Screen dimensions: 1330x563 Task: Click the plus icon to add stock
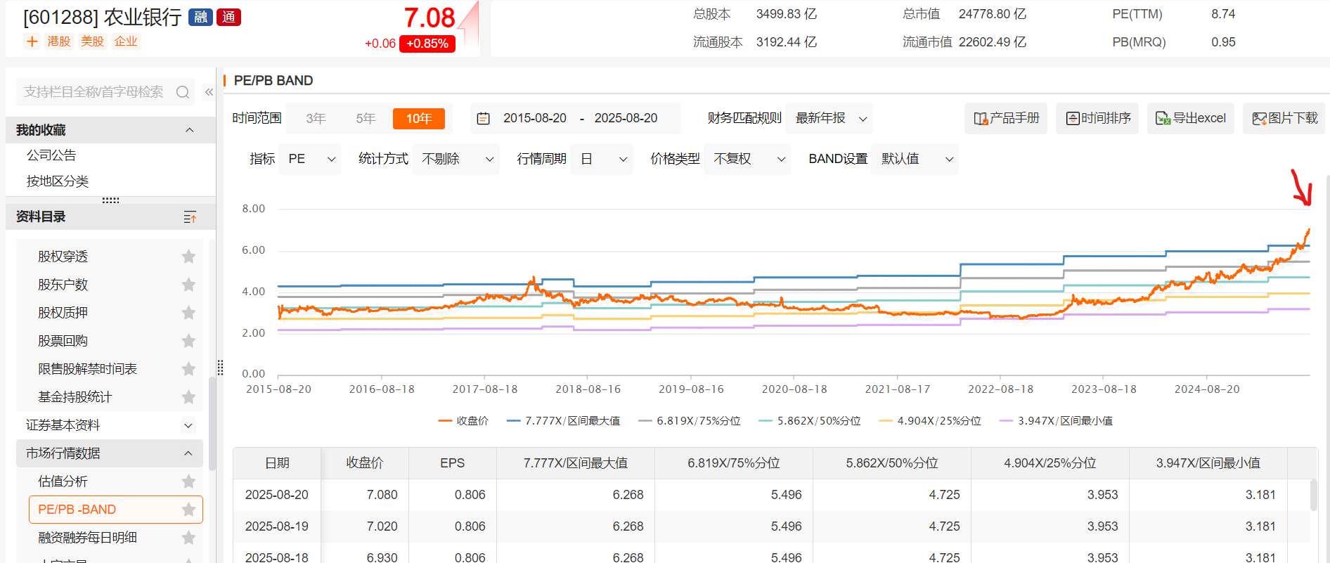point(32,41)
